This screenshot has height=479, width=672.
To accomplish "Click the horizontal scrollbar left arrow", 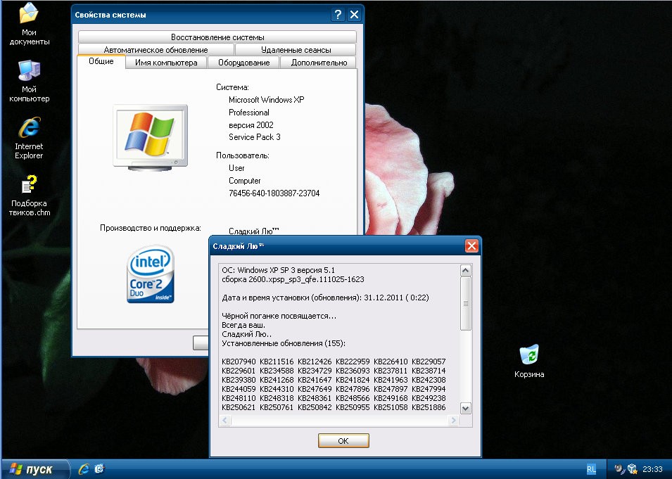I will point(225,421).
